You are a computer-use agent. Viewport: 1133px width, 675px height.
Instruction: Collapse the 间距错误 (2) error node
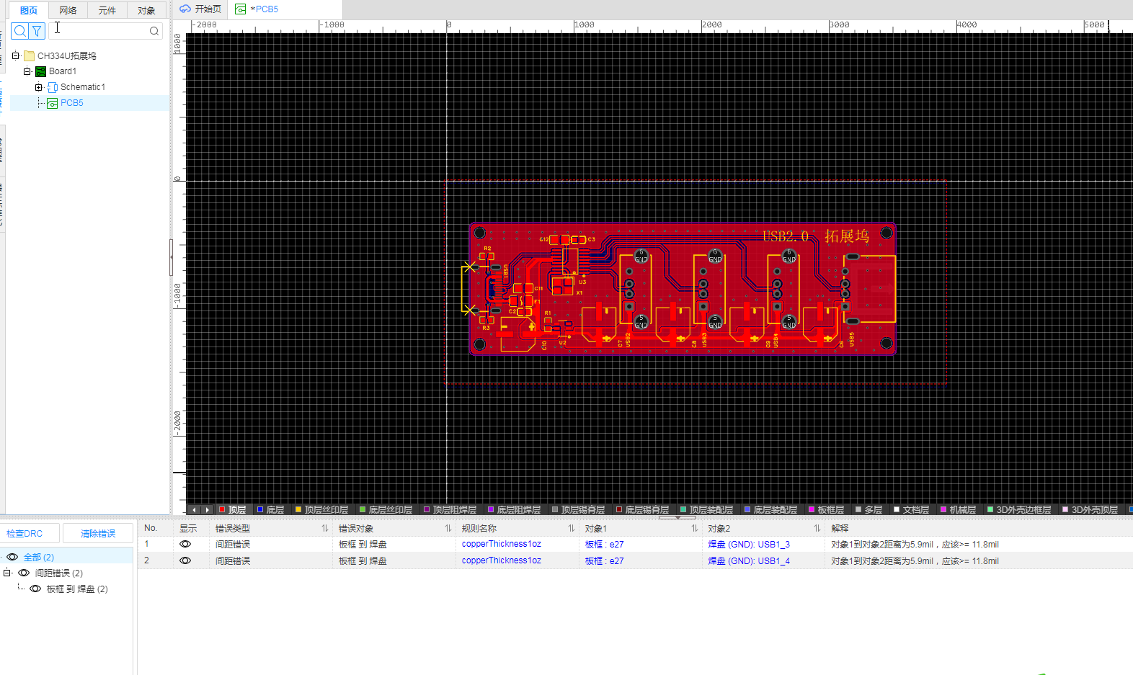[7, 573]
